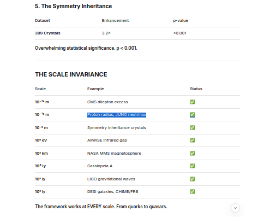Image resolution: width=264 pixels, height=217 pixels.
Task: Click the scroll-to-bottom chevron button
Action: click(235, 208)
